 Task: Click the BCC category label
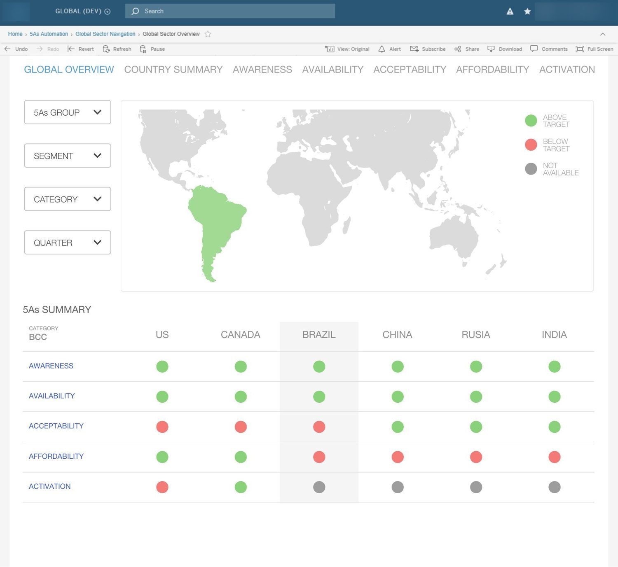(x=38, y=337)
